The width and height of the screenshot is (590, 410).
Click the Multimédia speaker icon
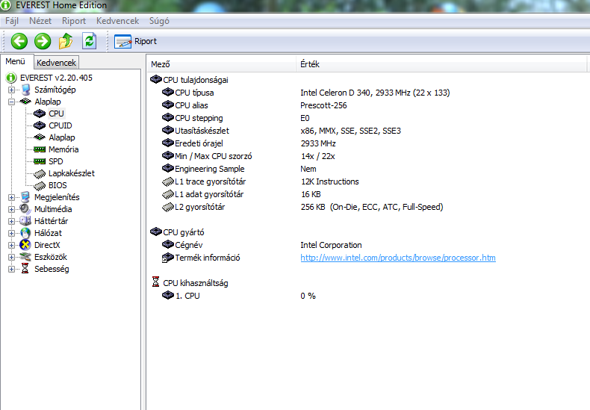(x=25, y=209)
